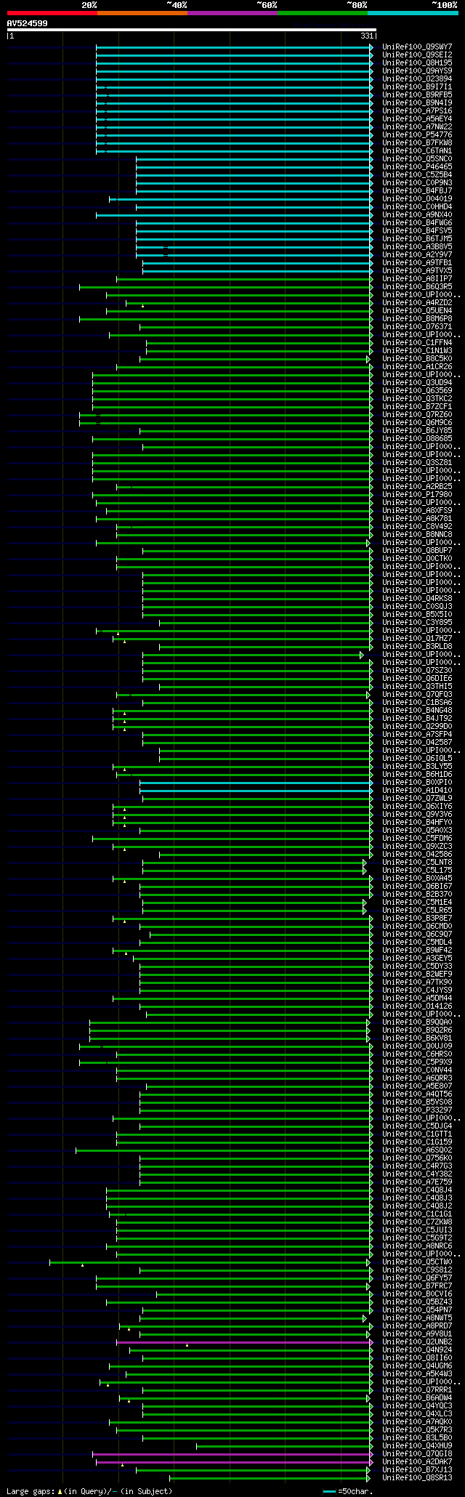Click the 331 end-position label

click(x=367, y=36)
